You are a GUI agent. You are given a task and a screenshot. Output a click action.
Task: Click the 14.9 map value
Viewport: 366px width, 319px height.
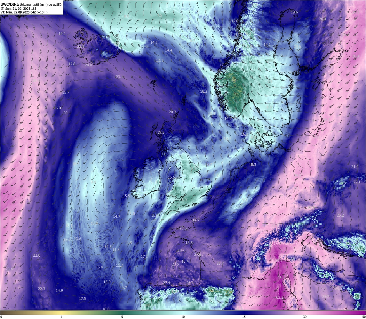click(59, 290)
